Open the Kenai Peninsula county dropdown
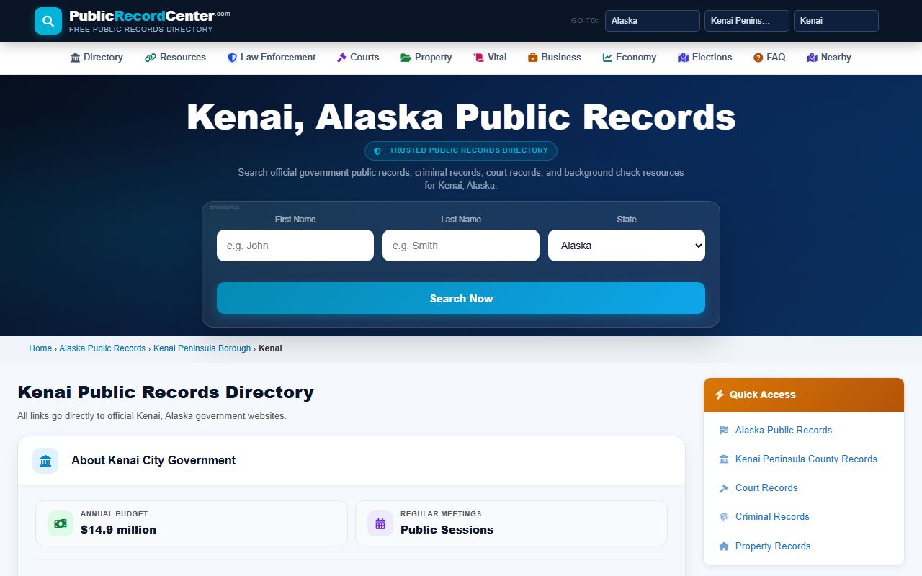922x576 pixels. tap(747, 21)
